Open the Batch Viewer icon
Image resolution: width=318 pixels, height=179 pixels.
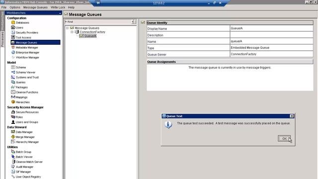(13, 157)
